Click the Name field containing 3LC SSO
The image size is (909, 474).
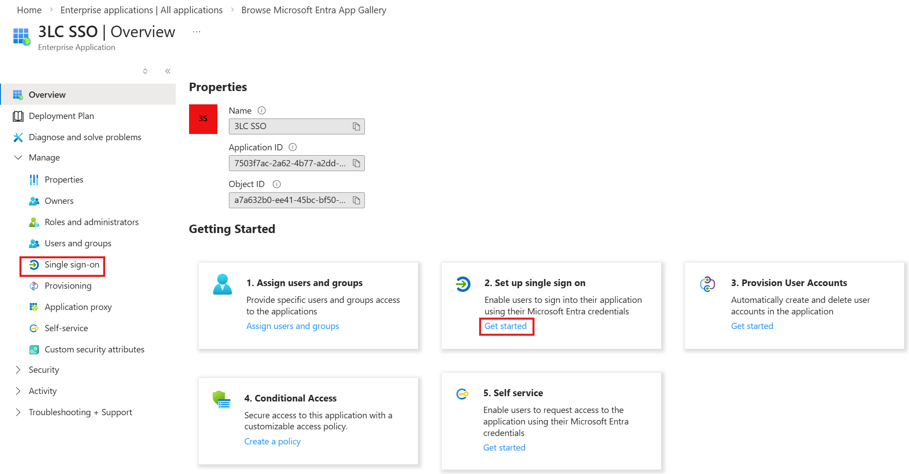297,126
